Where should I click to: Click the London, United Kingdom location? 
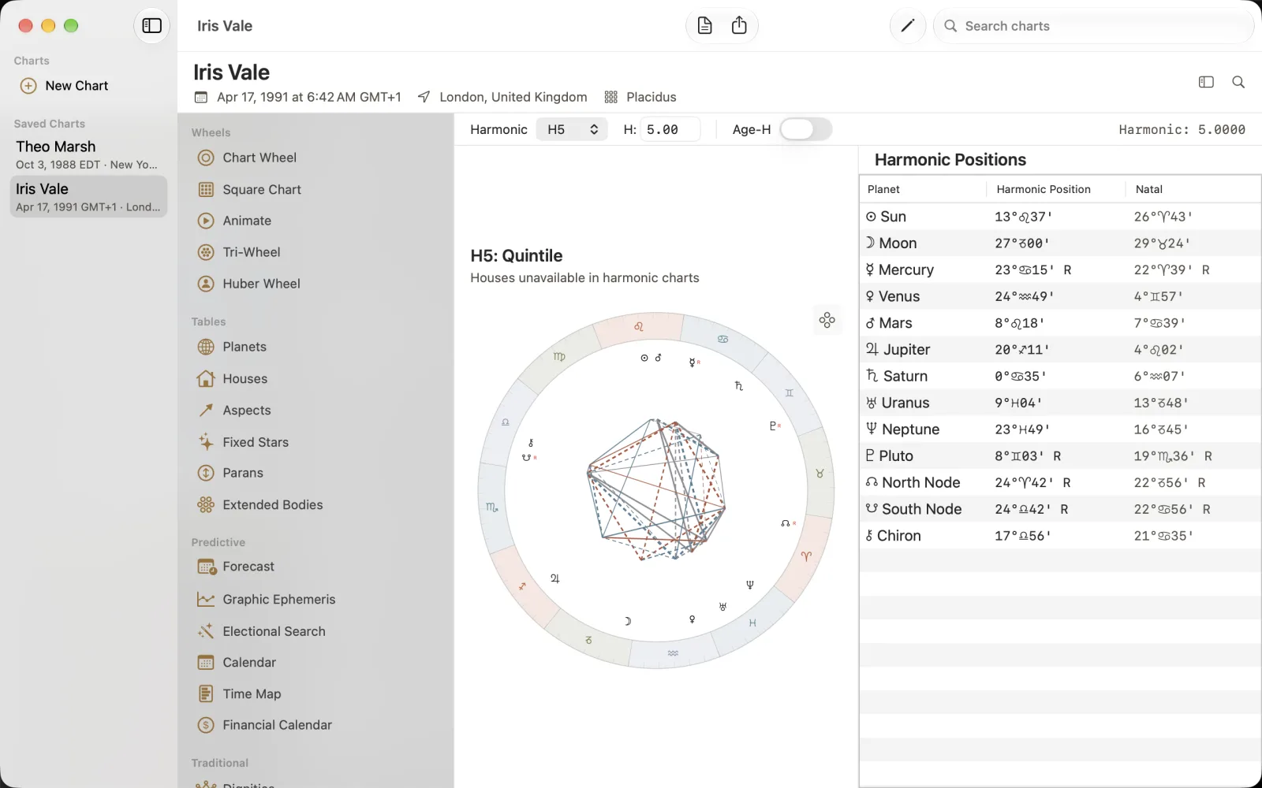tap(513, 97)
